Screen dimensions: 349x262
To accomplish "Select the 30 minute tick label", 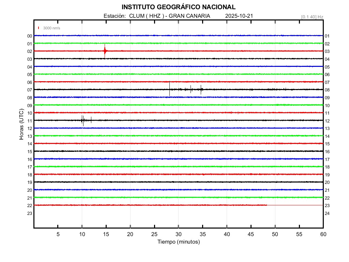I will click(x=178, y=234).
